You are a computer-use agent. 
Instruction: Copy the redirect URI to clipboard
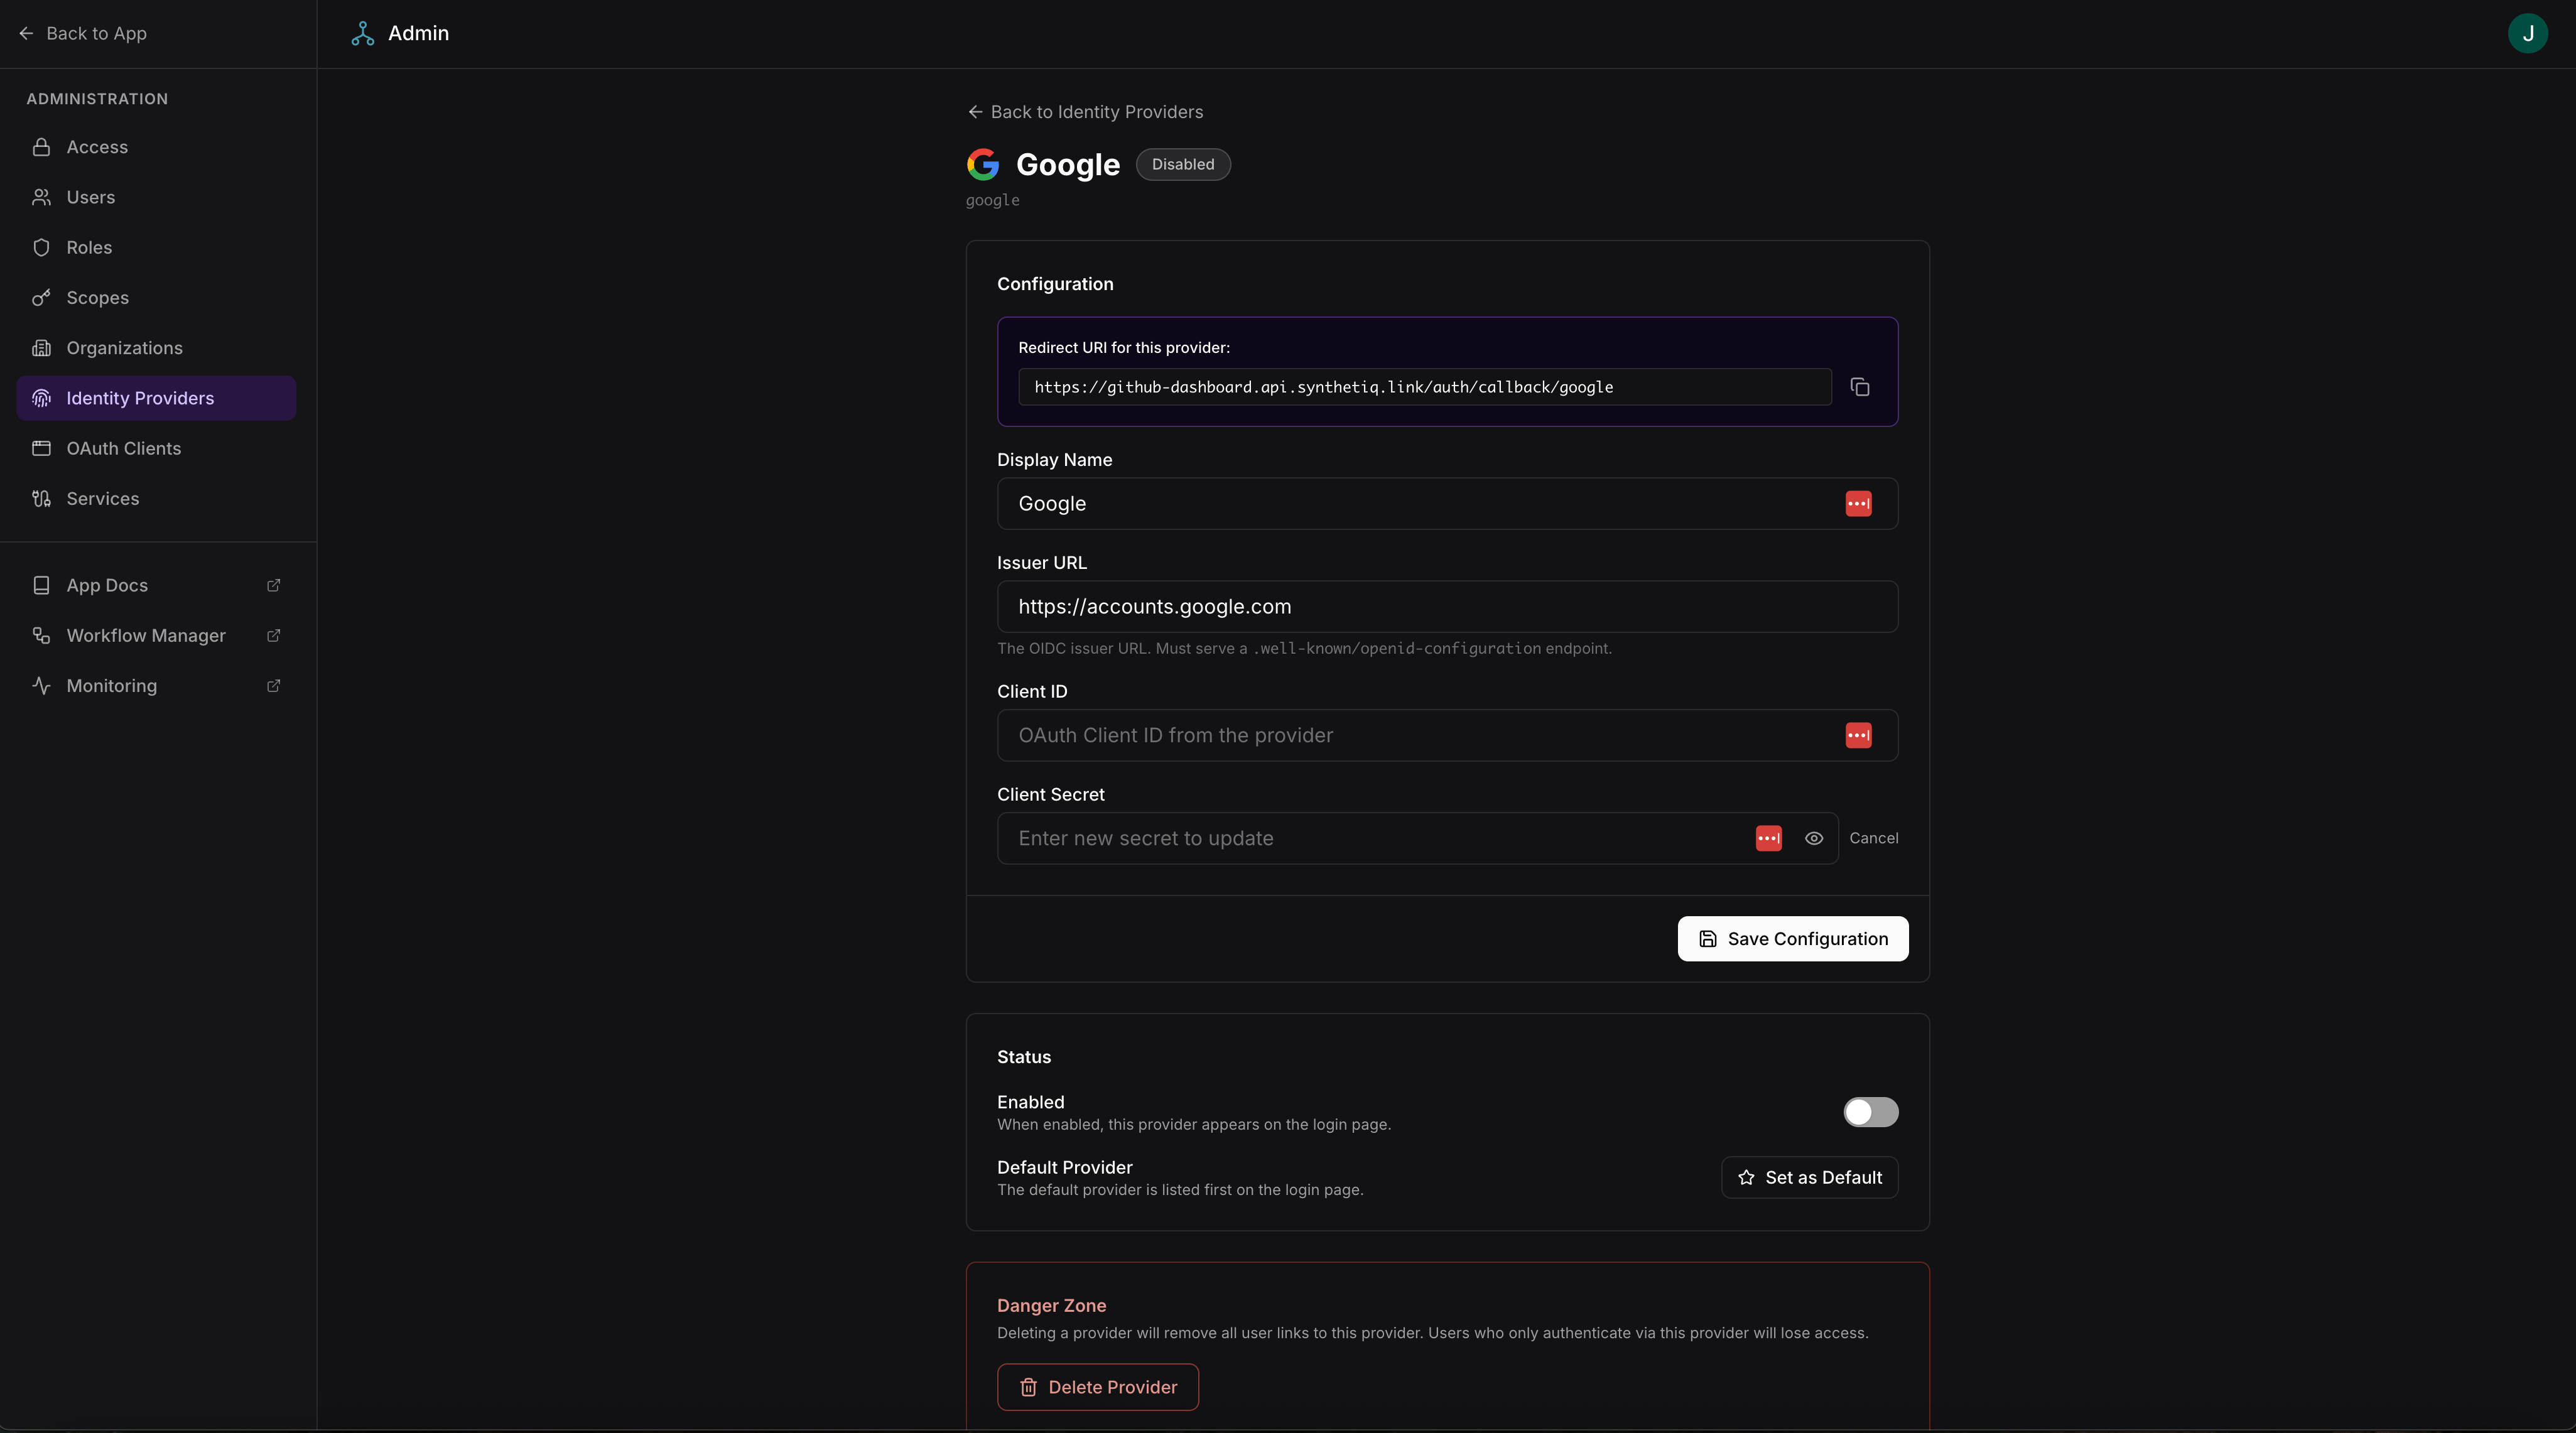tap(1860, 387)
